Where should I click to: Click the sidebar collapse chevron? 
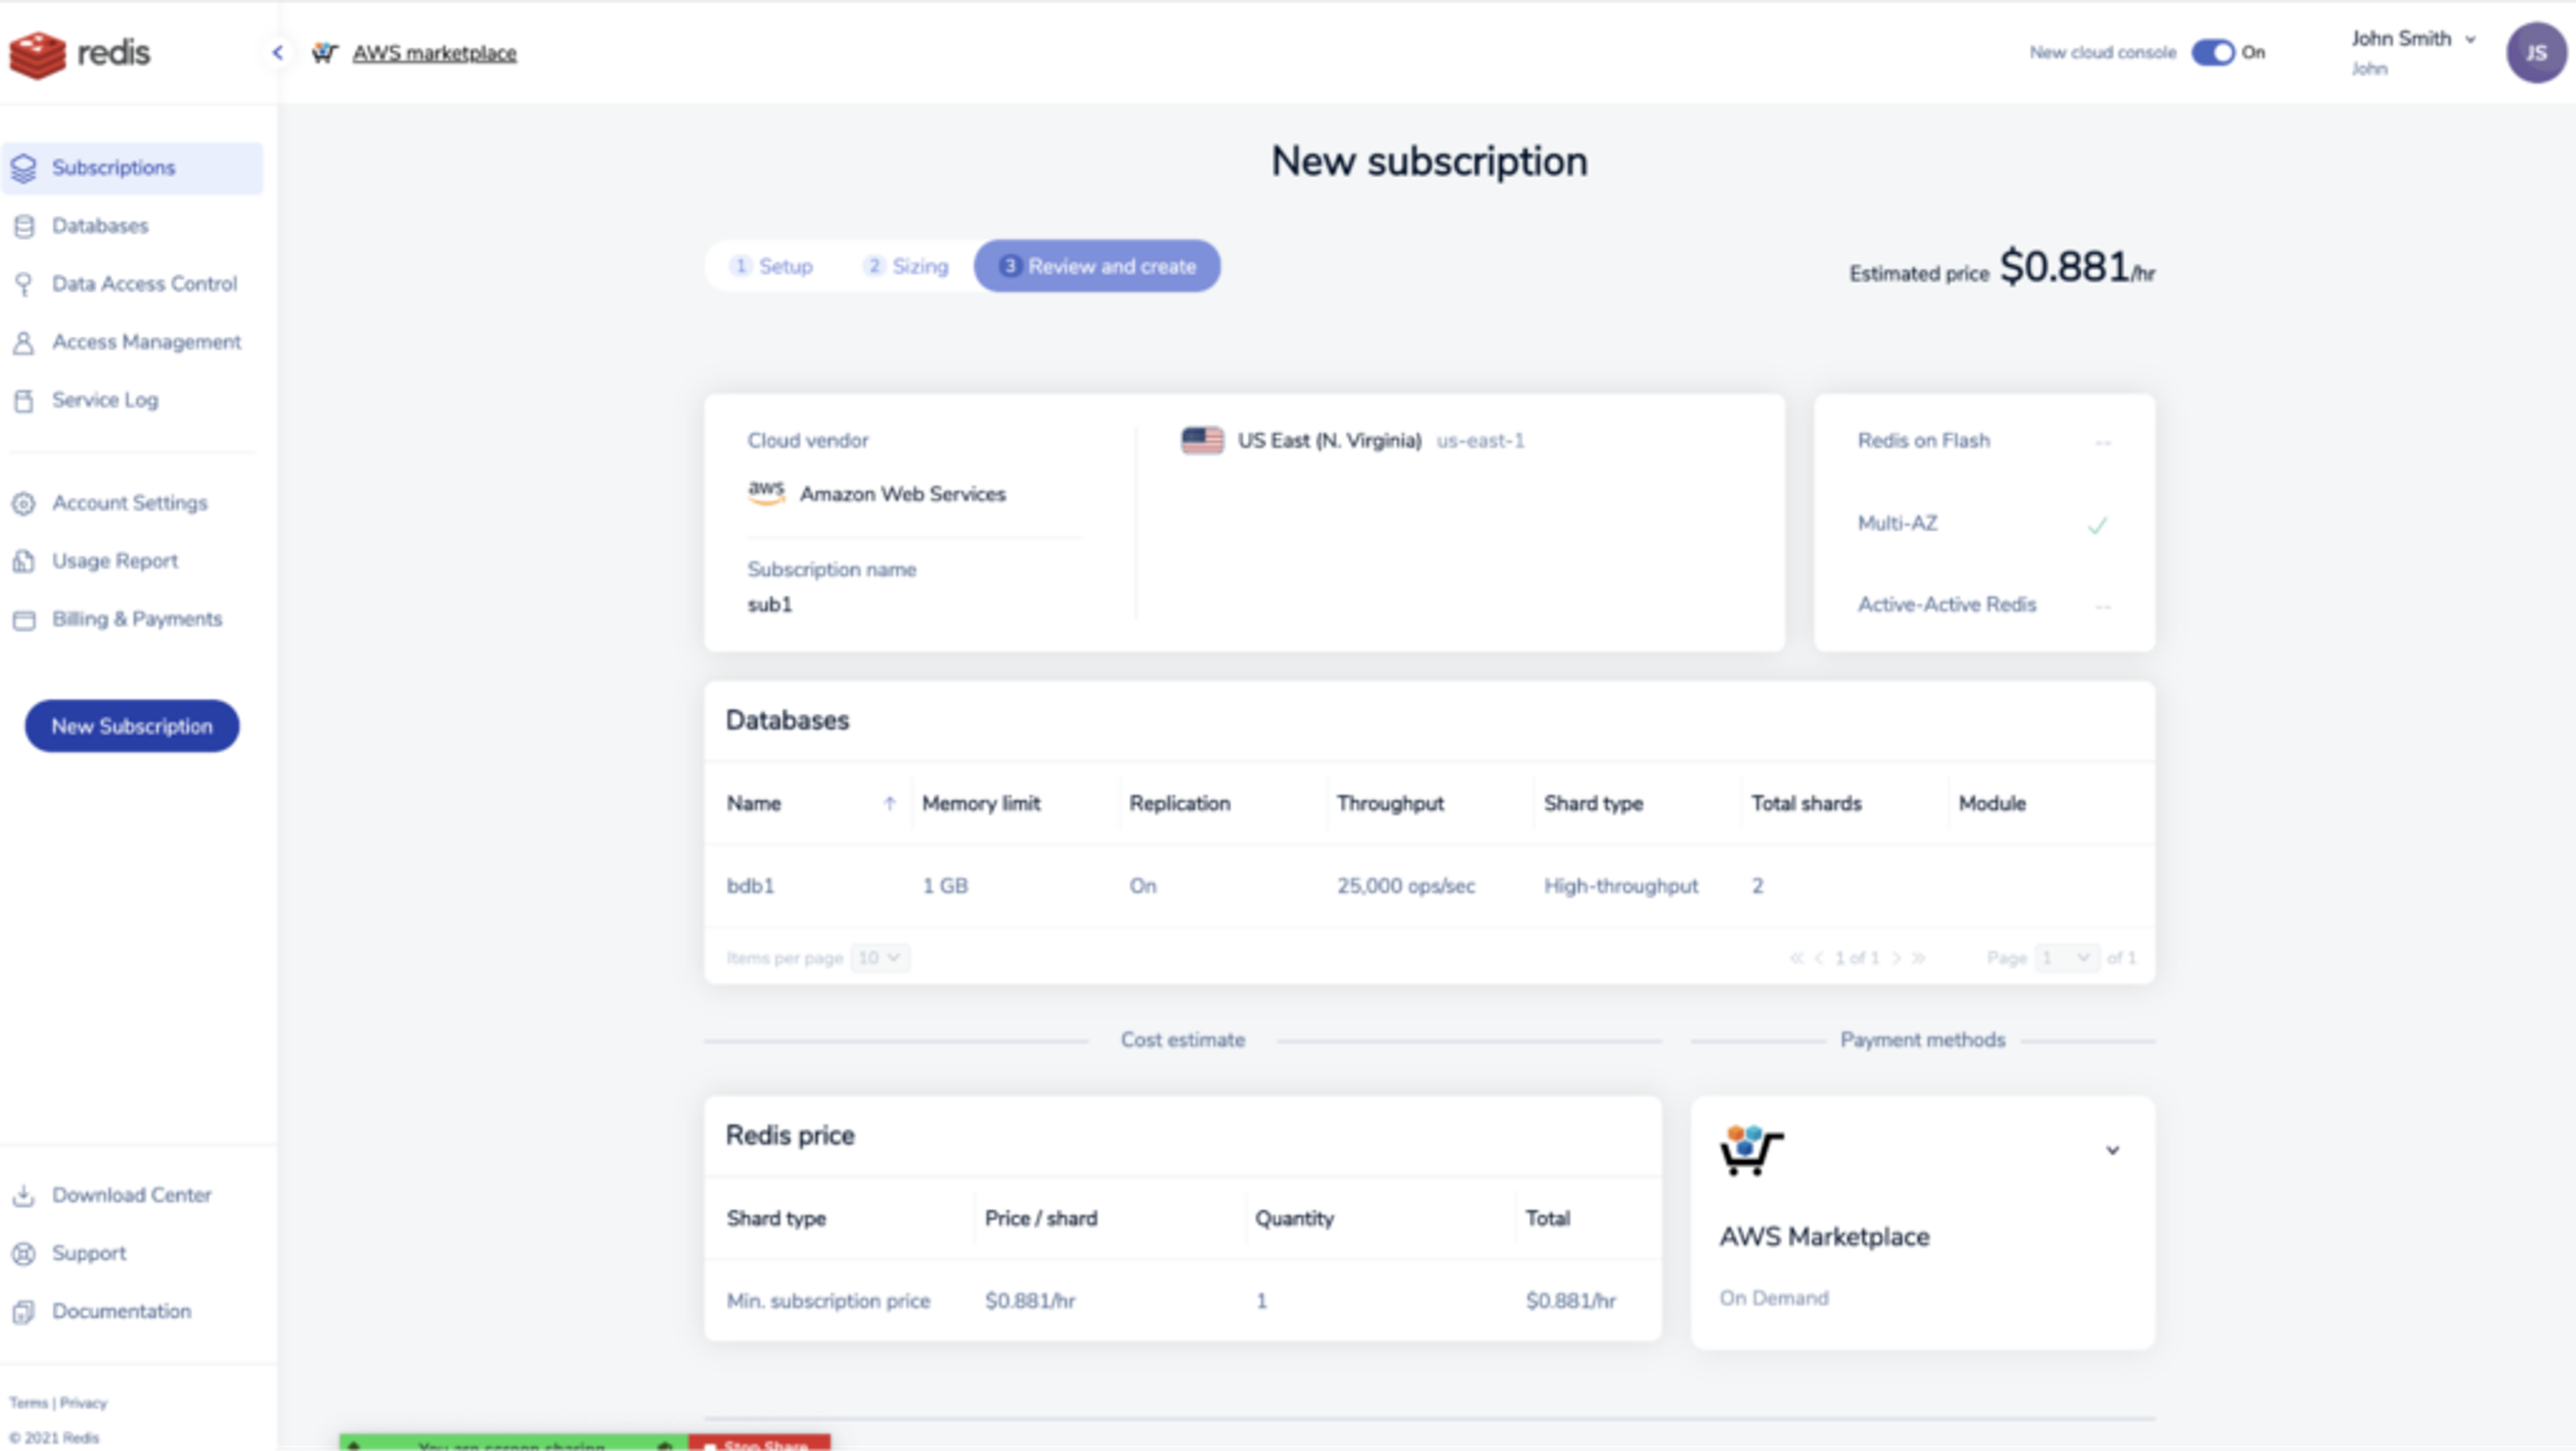pos(278,53)
